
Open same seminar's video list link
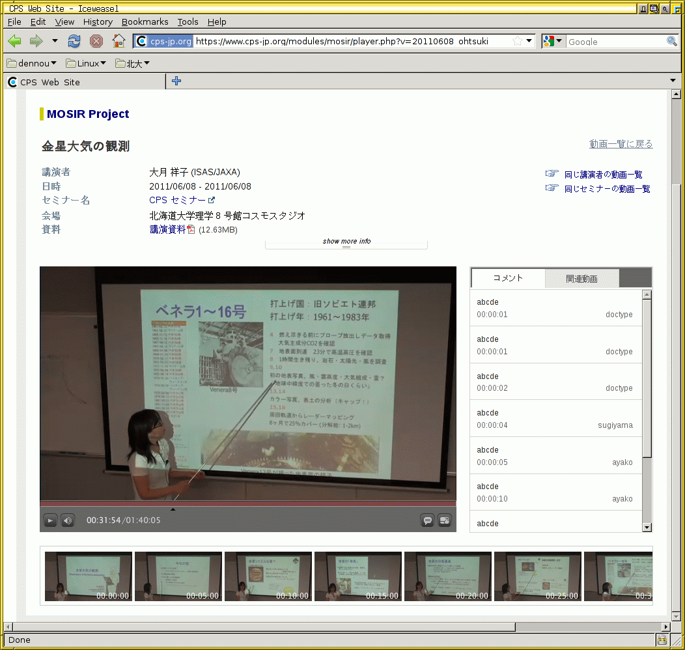(607, 189)
